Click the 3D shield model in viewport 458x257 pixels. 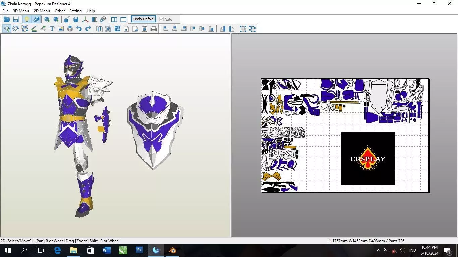155,130
